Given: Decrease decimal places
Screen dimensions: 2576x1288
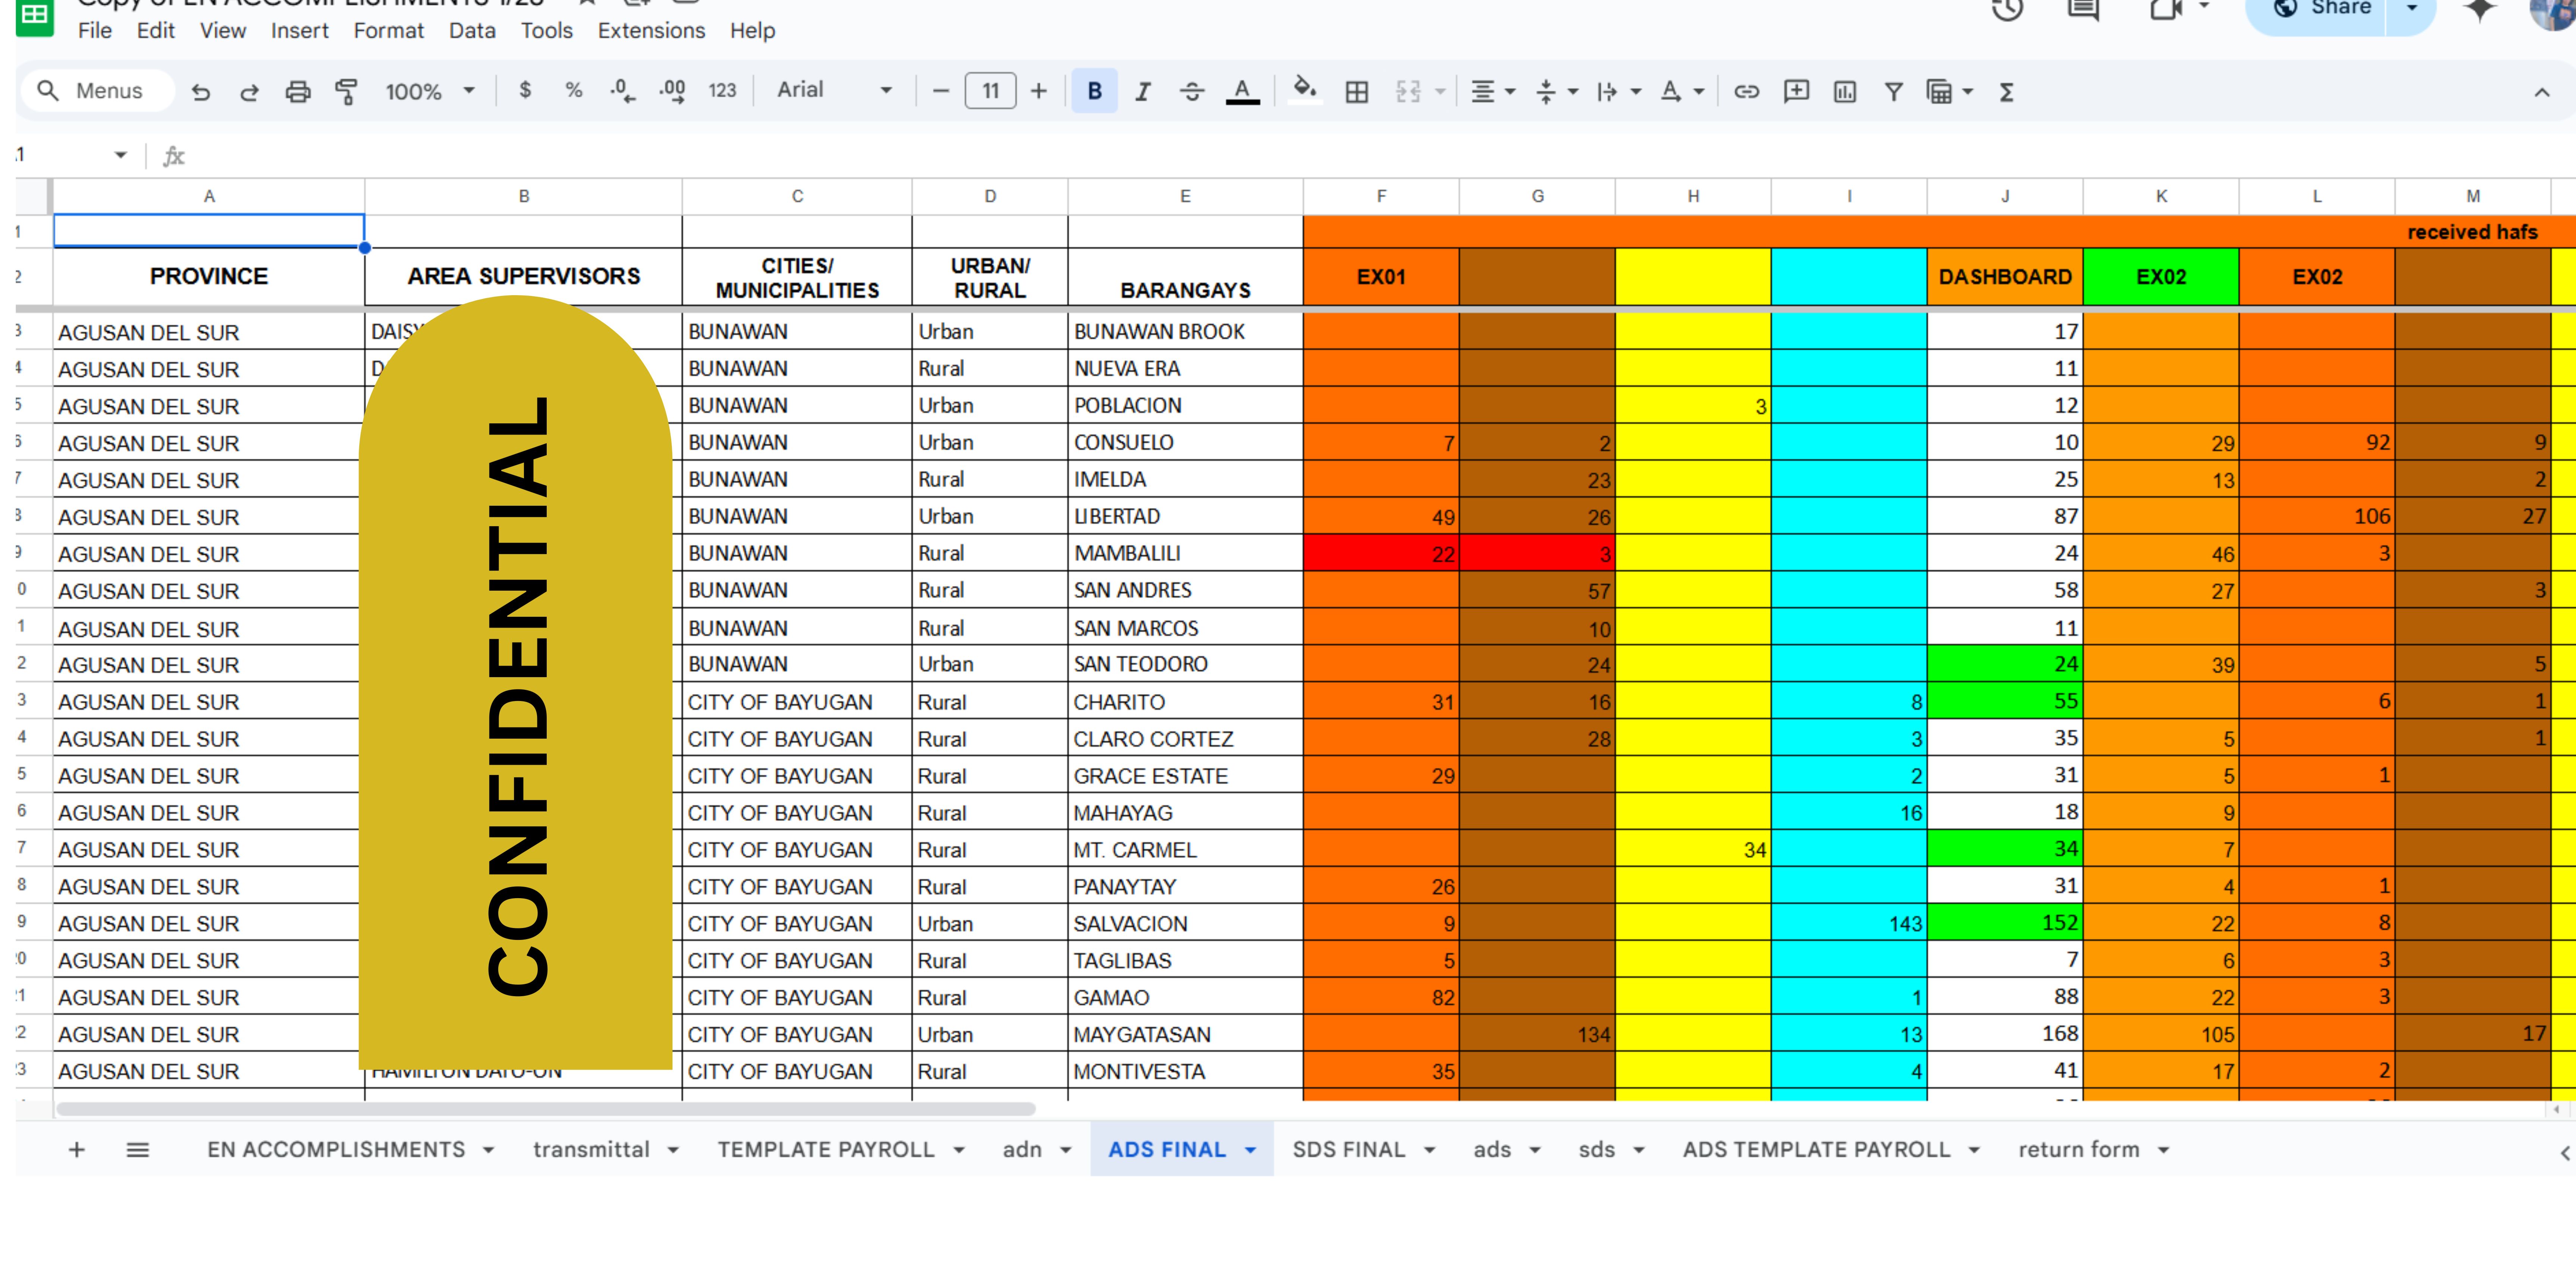Looking at the screenshot, I should [622, 91].
